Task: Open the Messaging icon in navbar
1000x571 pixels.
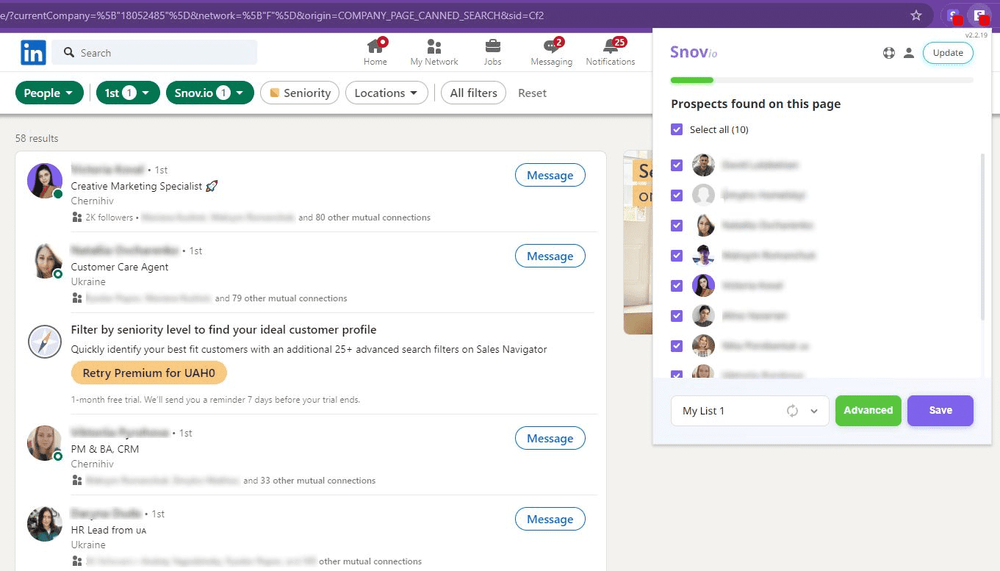Action: click(x=551, y=47)
